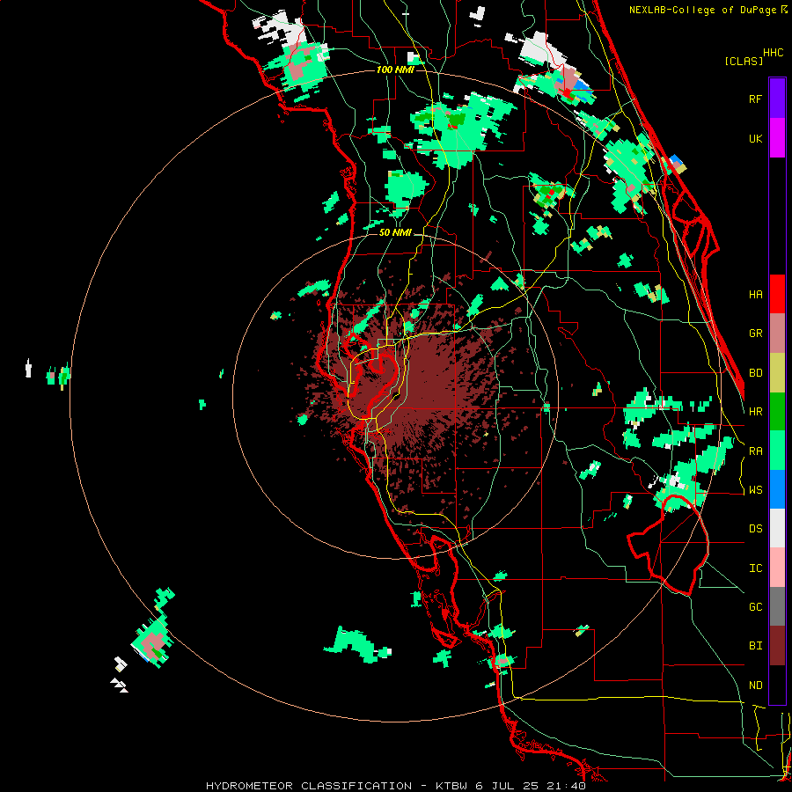Click the HR legend label
This screenshot has height=792, width=792.
755,412
